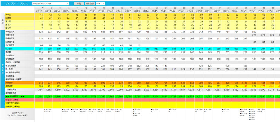Click the 年間収支 row label
280x122 pixels.
click(10, 86)
